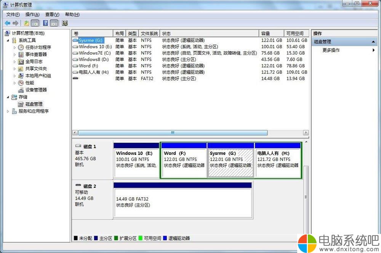
Task: Click the Up one level folder icon
Action: (27, 23)
